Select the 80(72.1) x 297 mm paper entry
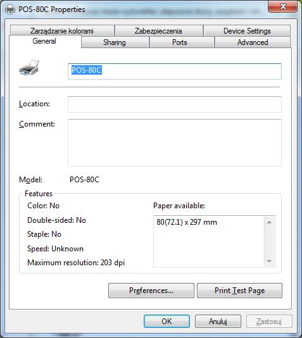This screenshot has height=338, width=302. tap(187, 222)
